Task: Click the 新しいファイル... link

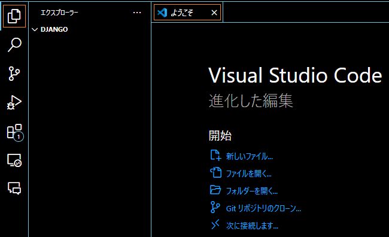Action: (250, 157)
